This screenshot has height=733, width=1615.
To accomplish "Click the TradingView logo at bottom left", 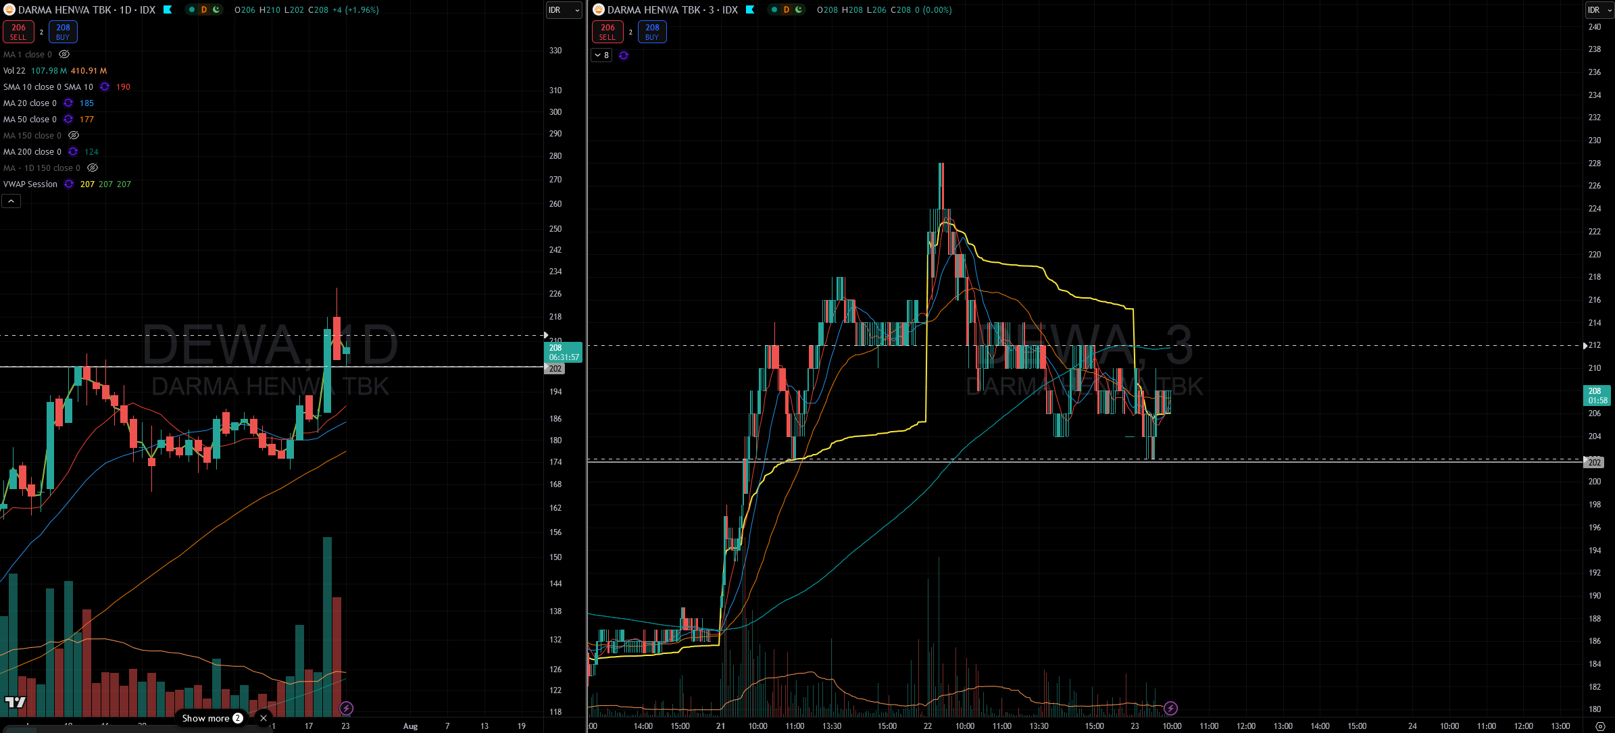I will 15,702.
